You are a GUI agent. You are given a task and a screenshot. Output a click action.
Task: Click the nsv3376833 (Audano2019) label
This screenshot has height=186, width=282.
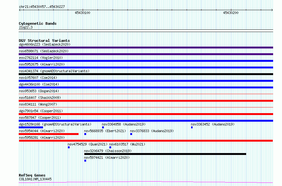coord(152,131)
